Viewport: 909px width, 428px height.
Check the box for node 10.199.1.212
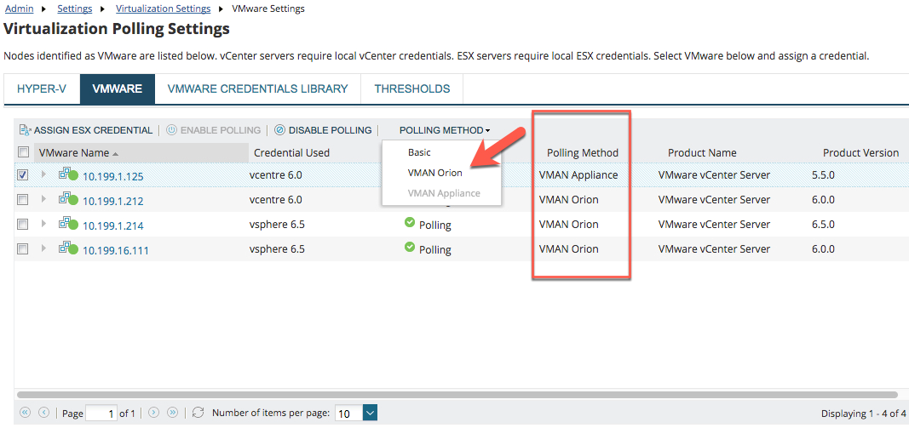click(x=23, y=200)
